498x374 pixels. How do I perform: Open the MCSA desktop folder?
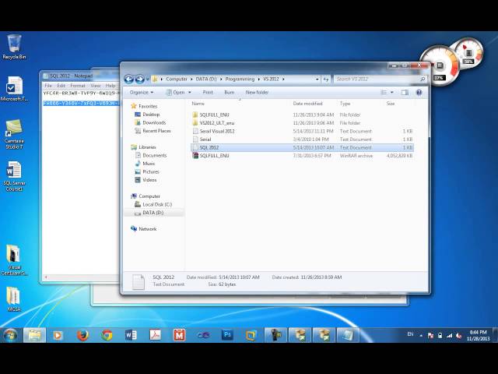[13, 299]
